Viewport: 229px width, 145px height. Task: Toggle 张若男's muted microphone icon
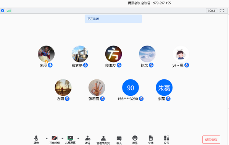click(x=102, y=99)
